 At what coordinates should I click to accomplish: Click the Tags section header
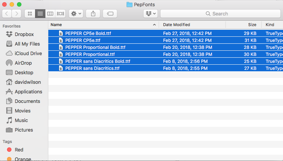tap(7, 142)
